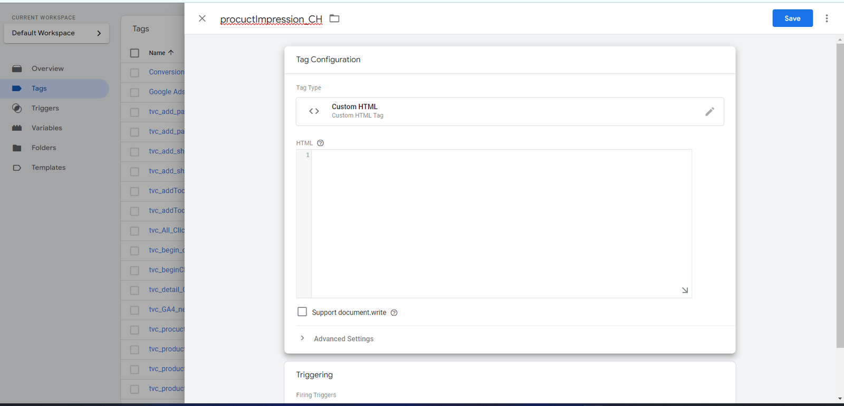Open the Conversion tag link
This screenshot has width=844, height=406.
(x=167, y=72)
